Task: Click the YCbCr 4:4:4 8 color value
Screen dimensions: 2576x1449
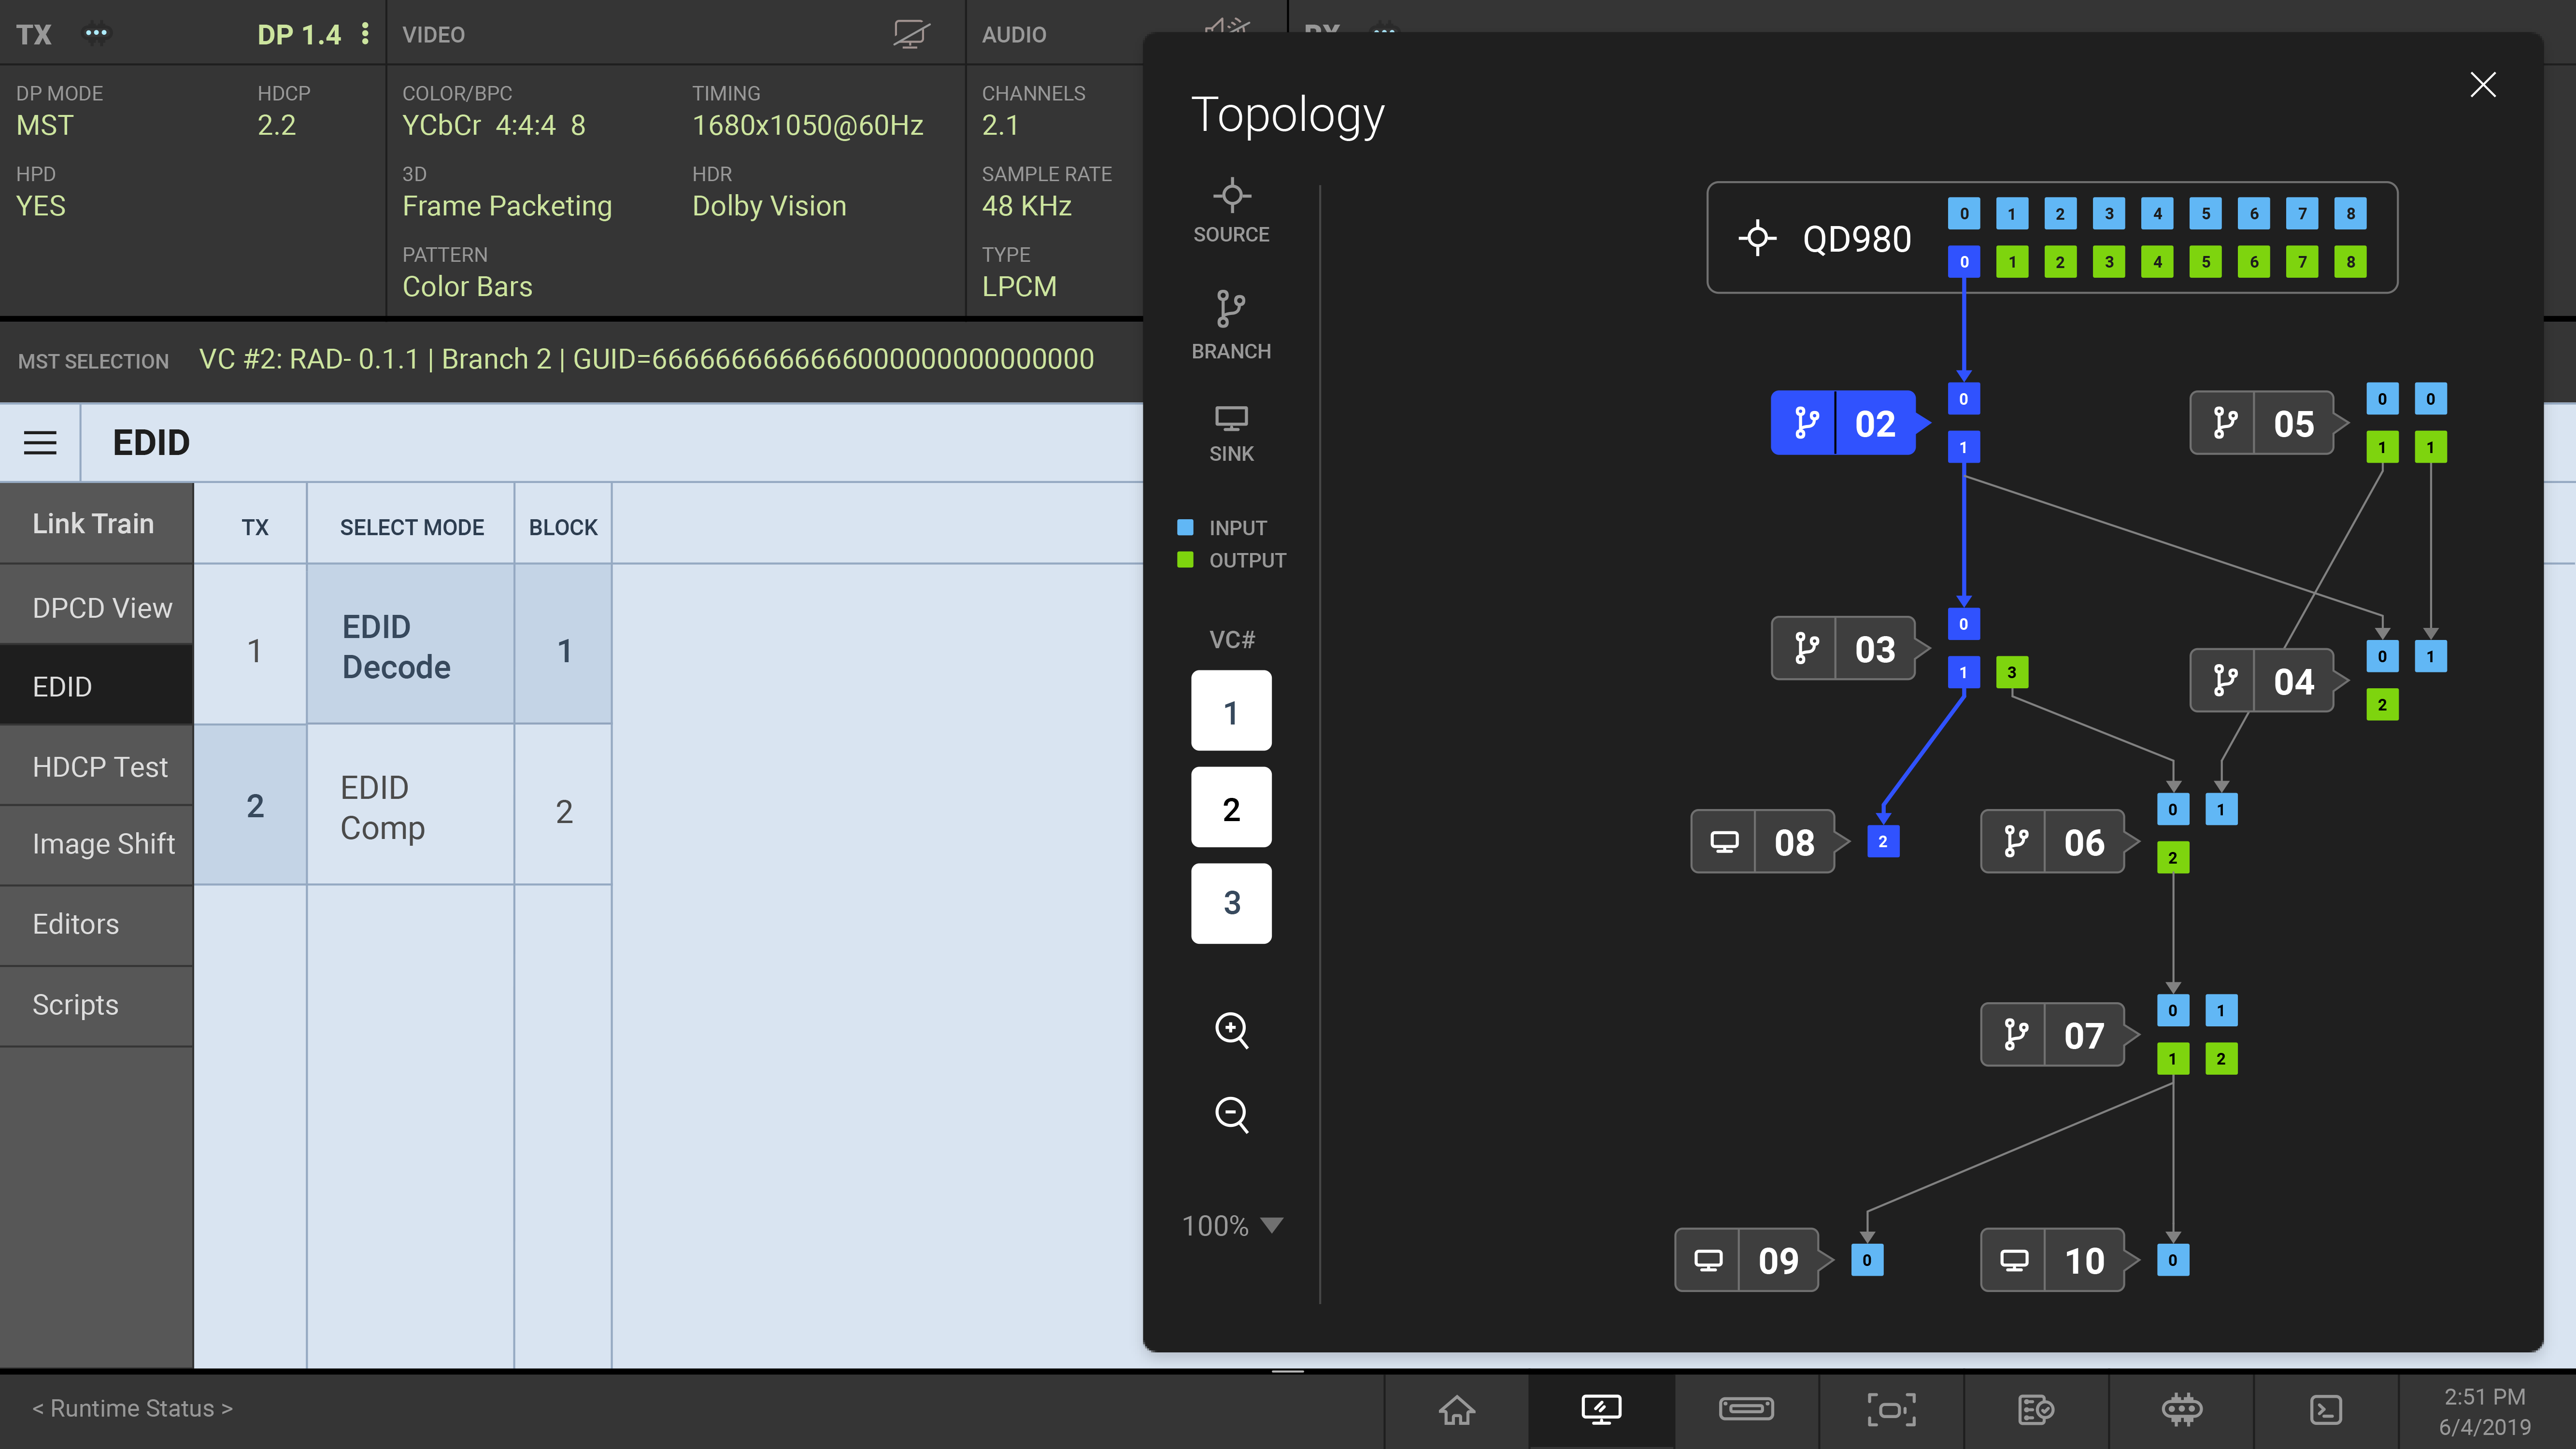Action: pyautogui.click(x=494, y=125)
